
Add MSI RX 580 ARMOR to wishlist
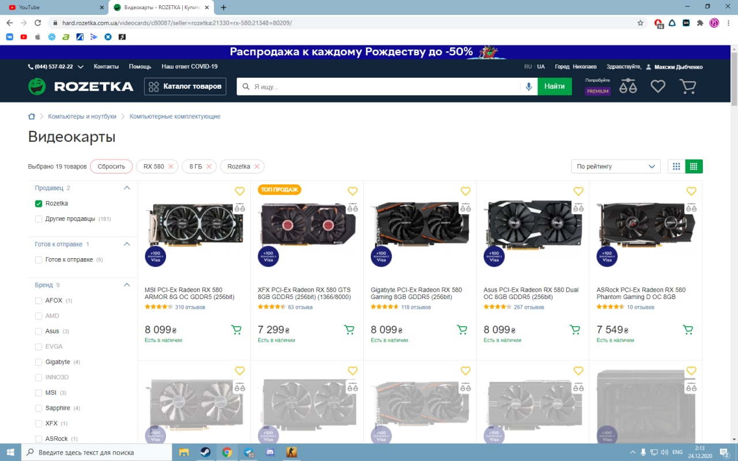(240, 191)
